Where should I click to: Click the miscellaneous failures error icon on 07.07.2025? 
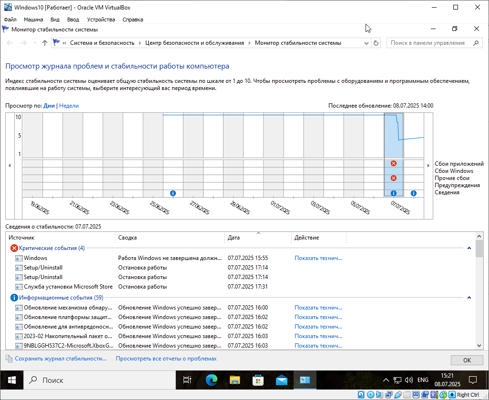(394, 178)
